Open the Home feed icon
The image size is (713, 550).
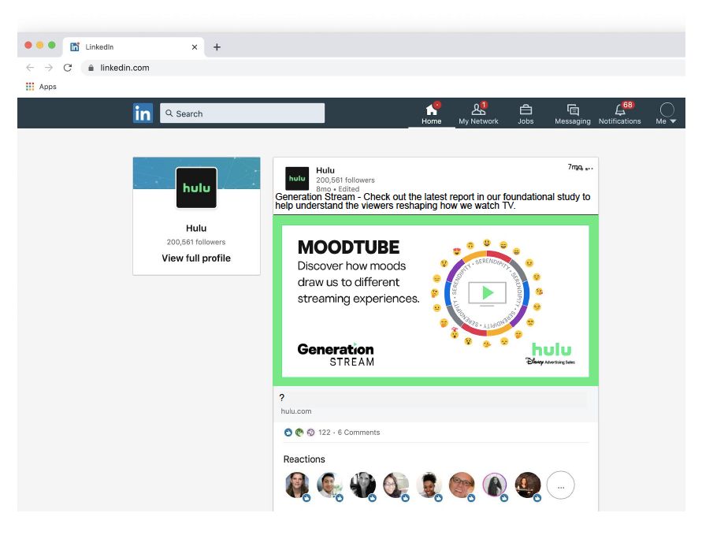pyautogui.click(x=431, y=110)
